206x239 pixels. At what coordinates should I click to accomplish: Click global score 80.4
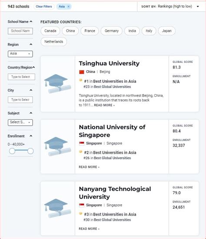click(176, 131)
